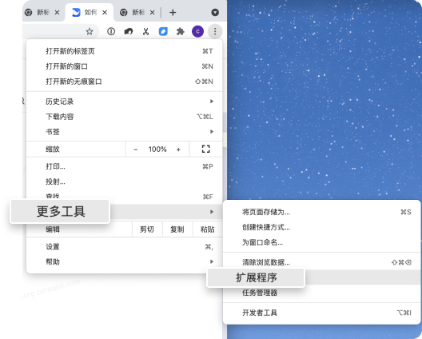Increase zoom with plus button
Screen dimensions: 422x339
pos(178,150)
